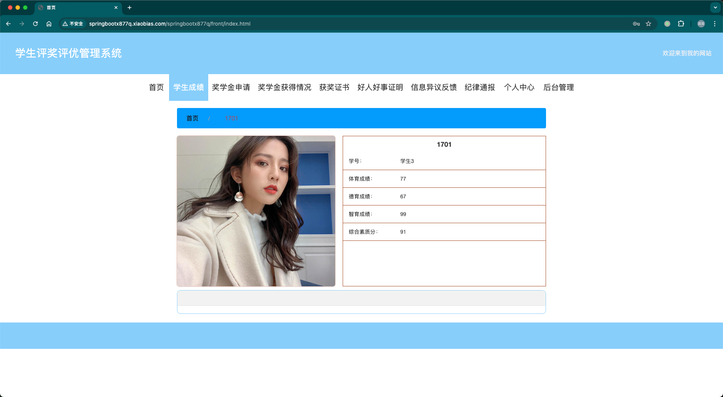Click the 智育成绩 label

(360, 214)
